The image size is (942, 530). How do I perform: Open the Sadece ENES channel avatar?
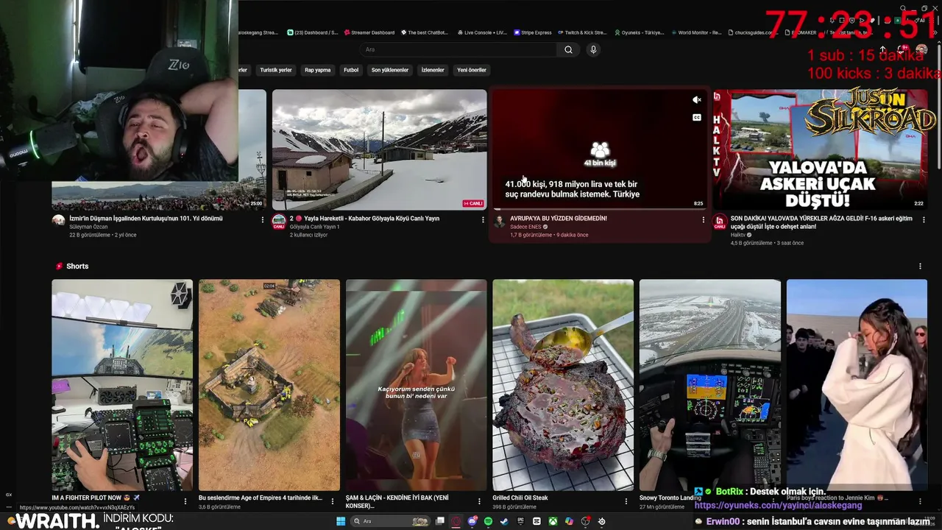pyautogui.click(x=499, y=221)
